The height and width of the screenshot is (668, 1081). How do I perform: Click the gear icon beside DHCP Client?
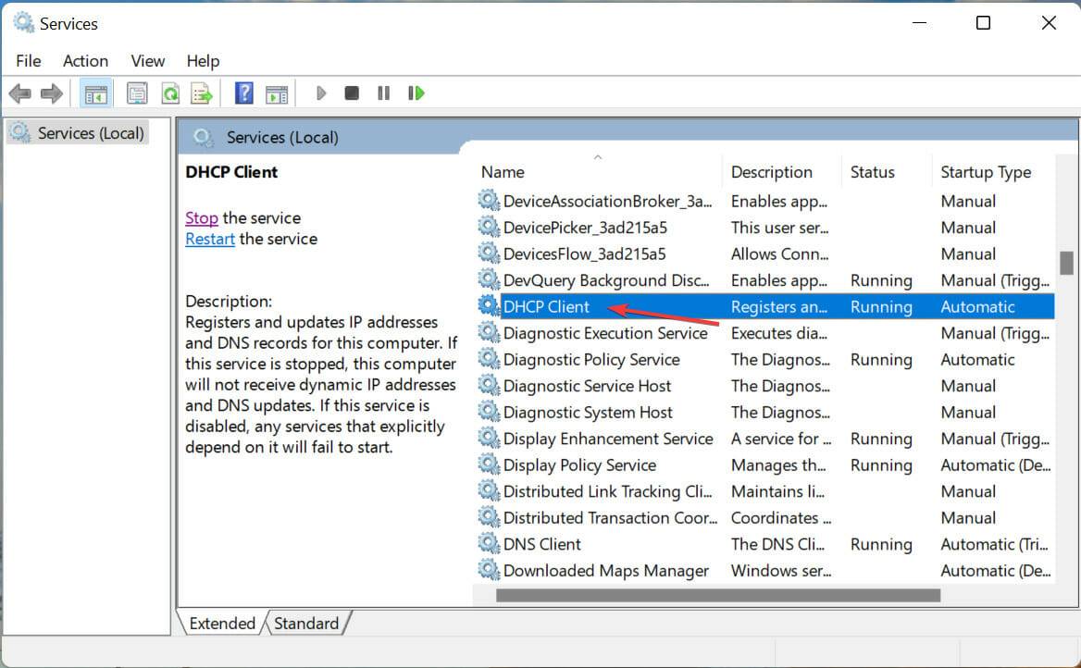click(x=489, y=305)
